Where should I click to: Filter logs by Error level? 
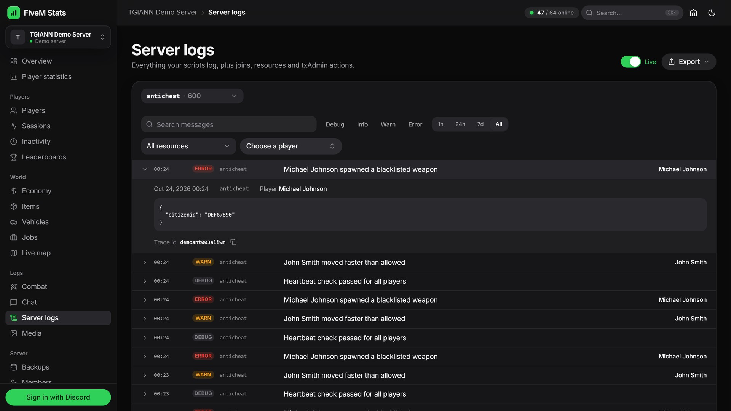coord(415,124)
